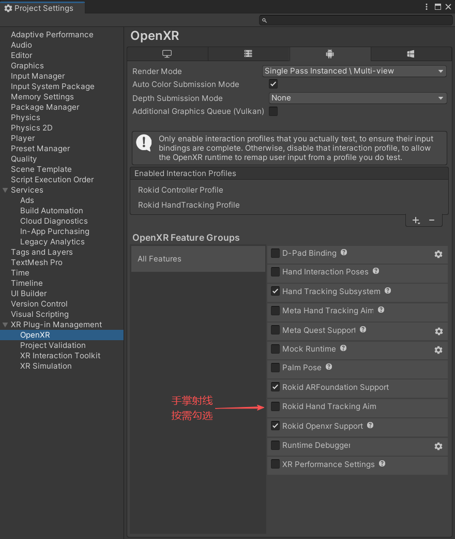The width and height of the screenshot is (455, 539).
Task: Select the Android platform tab
Action: pyautogui.click(x=330, y=54)
